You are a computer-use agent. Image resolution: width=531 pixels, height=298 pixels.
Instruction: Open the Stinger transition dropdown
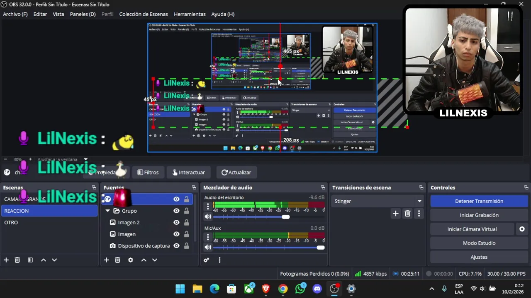click(419, 201)
